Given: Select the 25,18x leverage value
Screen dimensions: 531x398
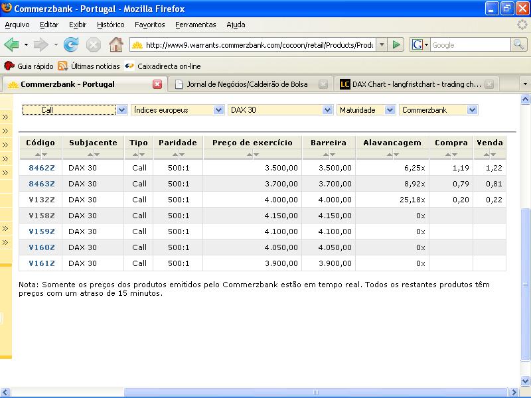Looking at the screenshot, I should tap(412, 200).
